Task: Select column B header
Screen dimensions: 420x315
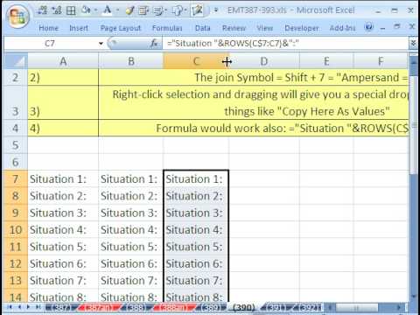Action: coord(131,61)
